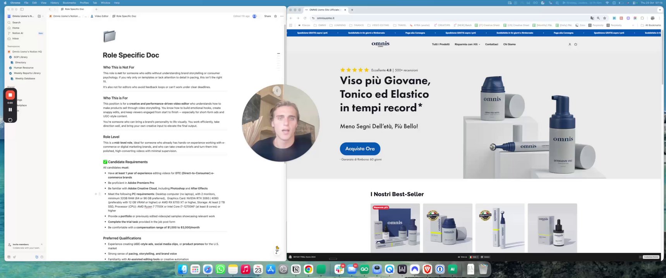Image resolution: width=666 pixels, height=278 pixels.
Task: Open the apps grid icon in bookmarks bar
Action: (291, 25)
